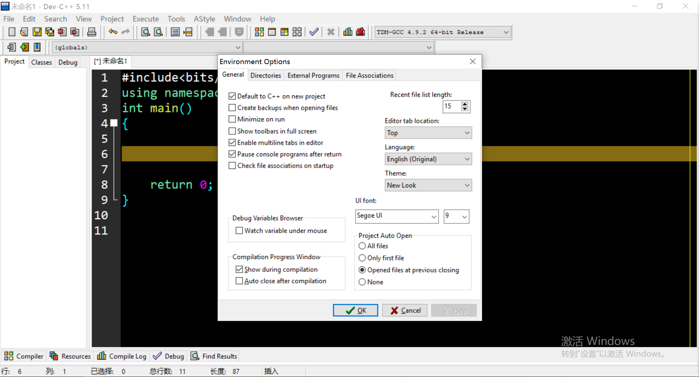Switch to the Directories tab
Image resolution: width=699 pixels, height=377 pixels.
click(266, 75)
